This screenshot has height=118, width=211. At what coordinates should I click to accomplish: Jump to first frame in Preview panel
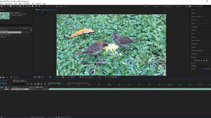tap(196, 61)
